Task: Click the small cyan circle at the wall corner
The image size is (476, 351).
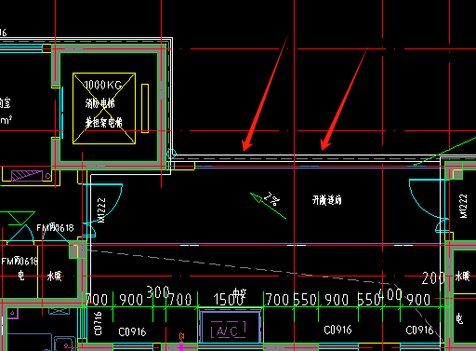Action: tap(172, 154)
